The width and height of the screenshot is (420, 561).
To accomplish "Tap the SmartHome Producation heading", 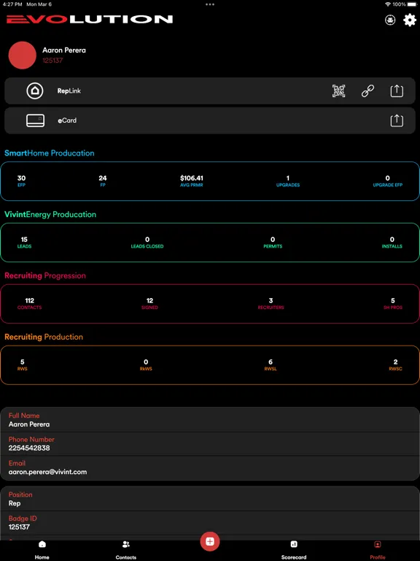I will coord(50,153).
